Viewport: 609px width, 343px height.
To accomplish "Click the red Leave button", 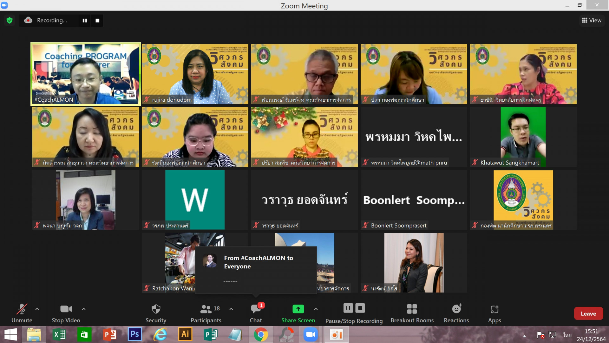I will (x=588, y=313).
